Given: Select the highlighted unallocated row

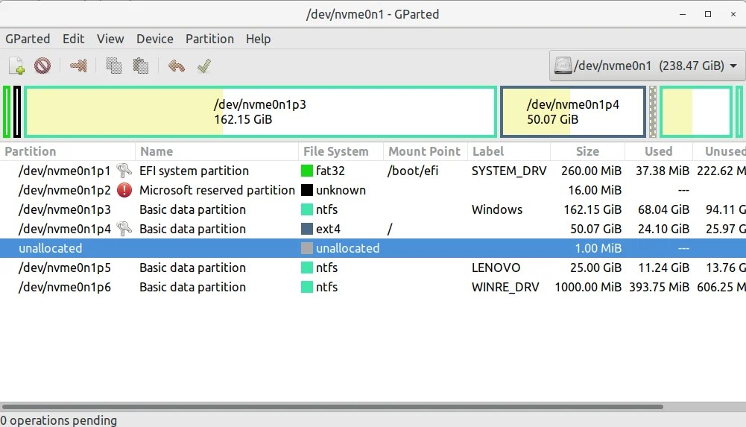Looking at the screenshot, I should click(x=373, y=248).
